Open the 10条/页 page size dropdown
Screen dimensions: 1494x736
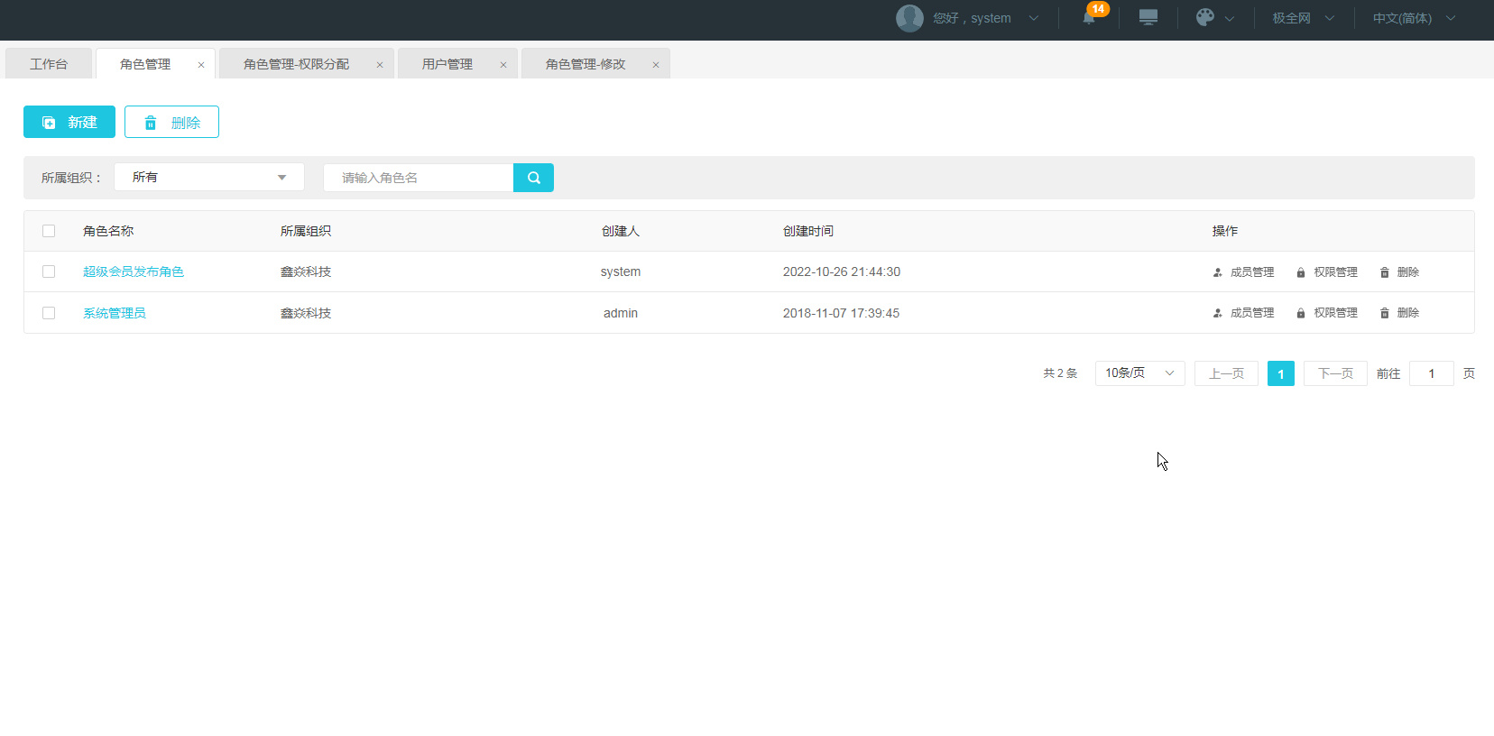click(1139, 373)
